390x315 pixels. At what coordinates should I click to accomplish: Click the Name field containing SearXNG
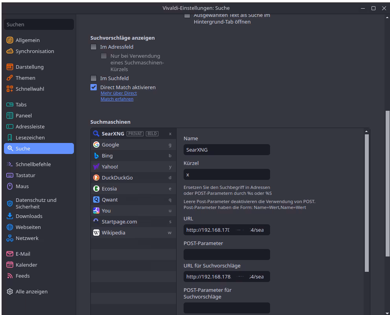(226, 150)
